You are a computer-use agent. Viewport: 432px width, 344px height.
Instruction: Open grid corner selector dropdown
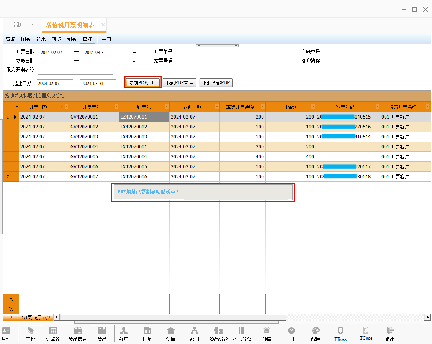tap(16, 107)
